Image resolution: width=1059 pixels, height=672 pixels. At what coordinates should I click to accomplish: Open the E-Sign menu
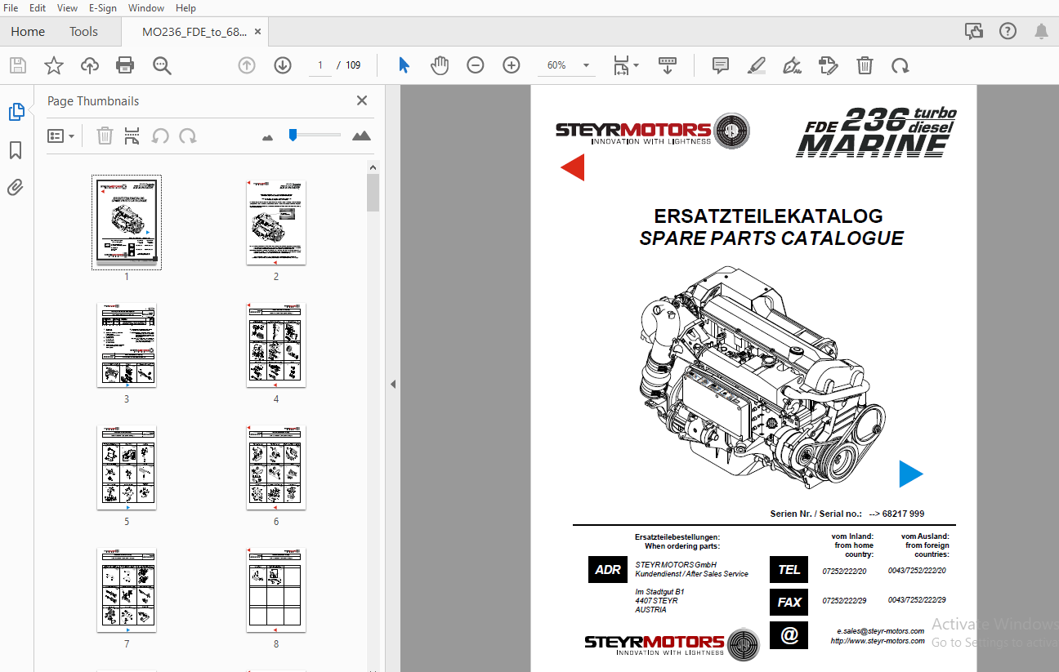click(x=104, y=8)
